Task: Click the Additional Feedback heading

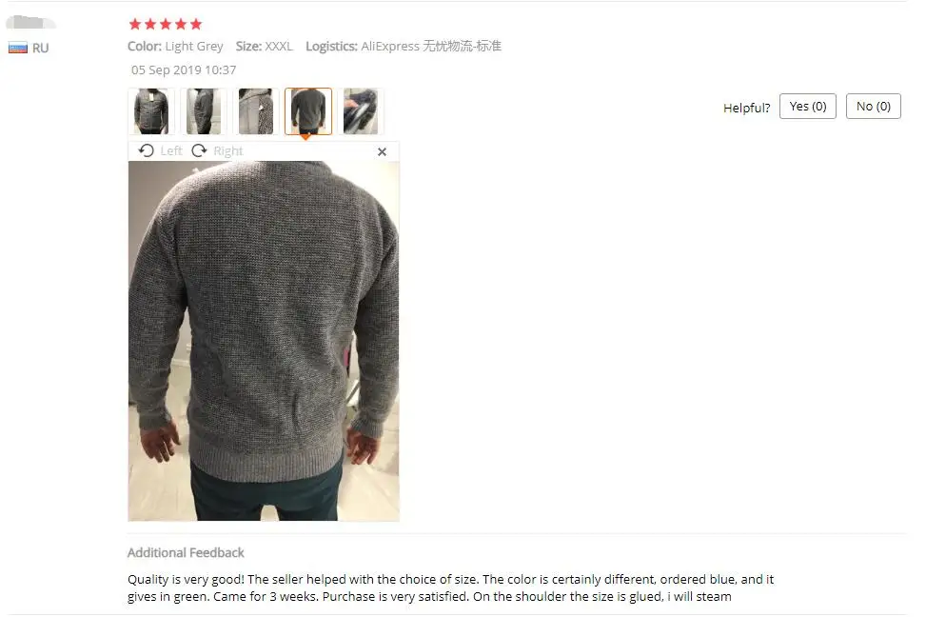Action: (186, 552)
